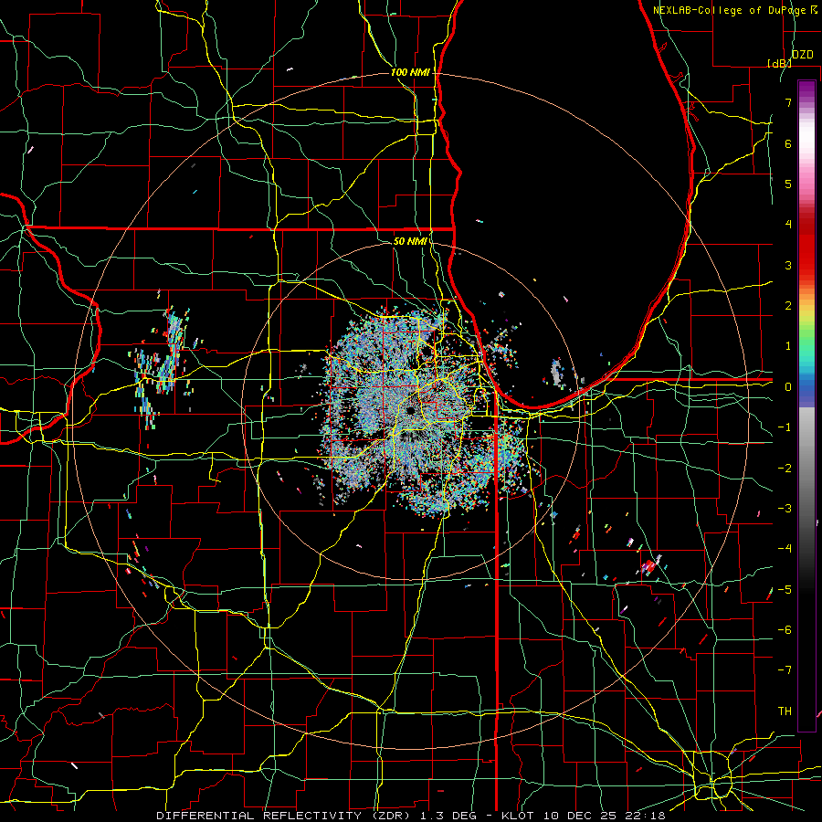Click the 5 value on color scale

coord(788,184)
